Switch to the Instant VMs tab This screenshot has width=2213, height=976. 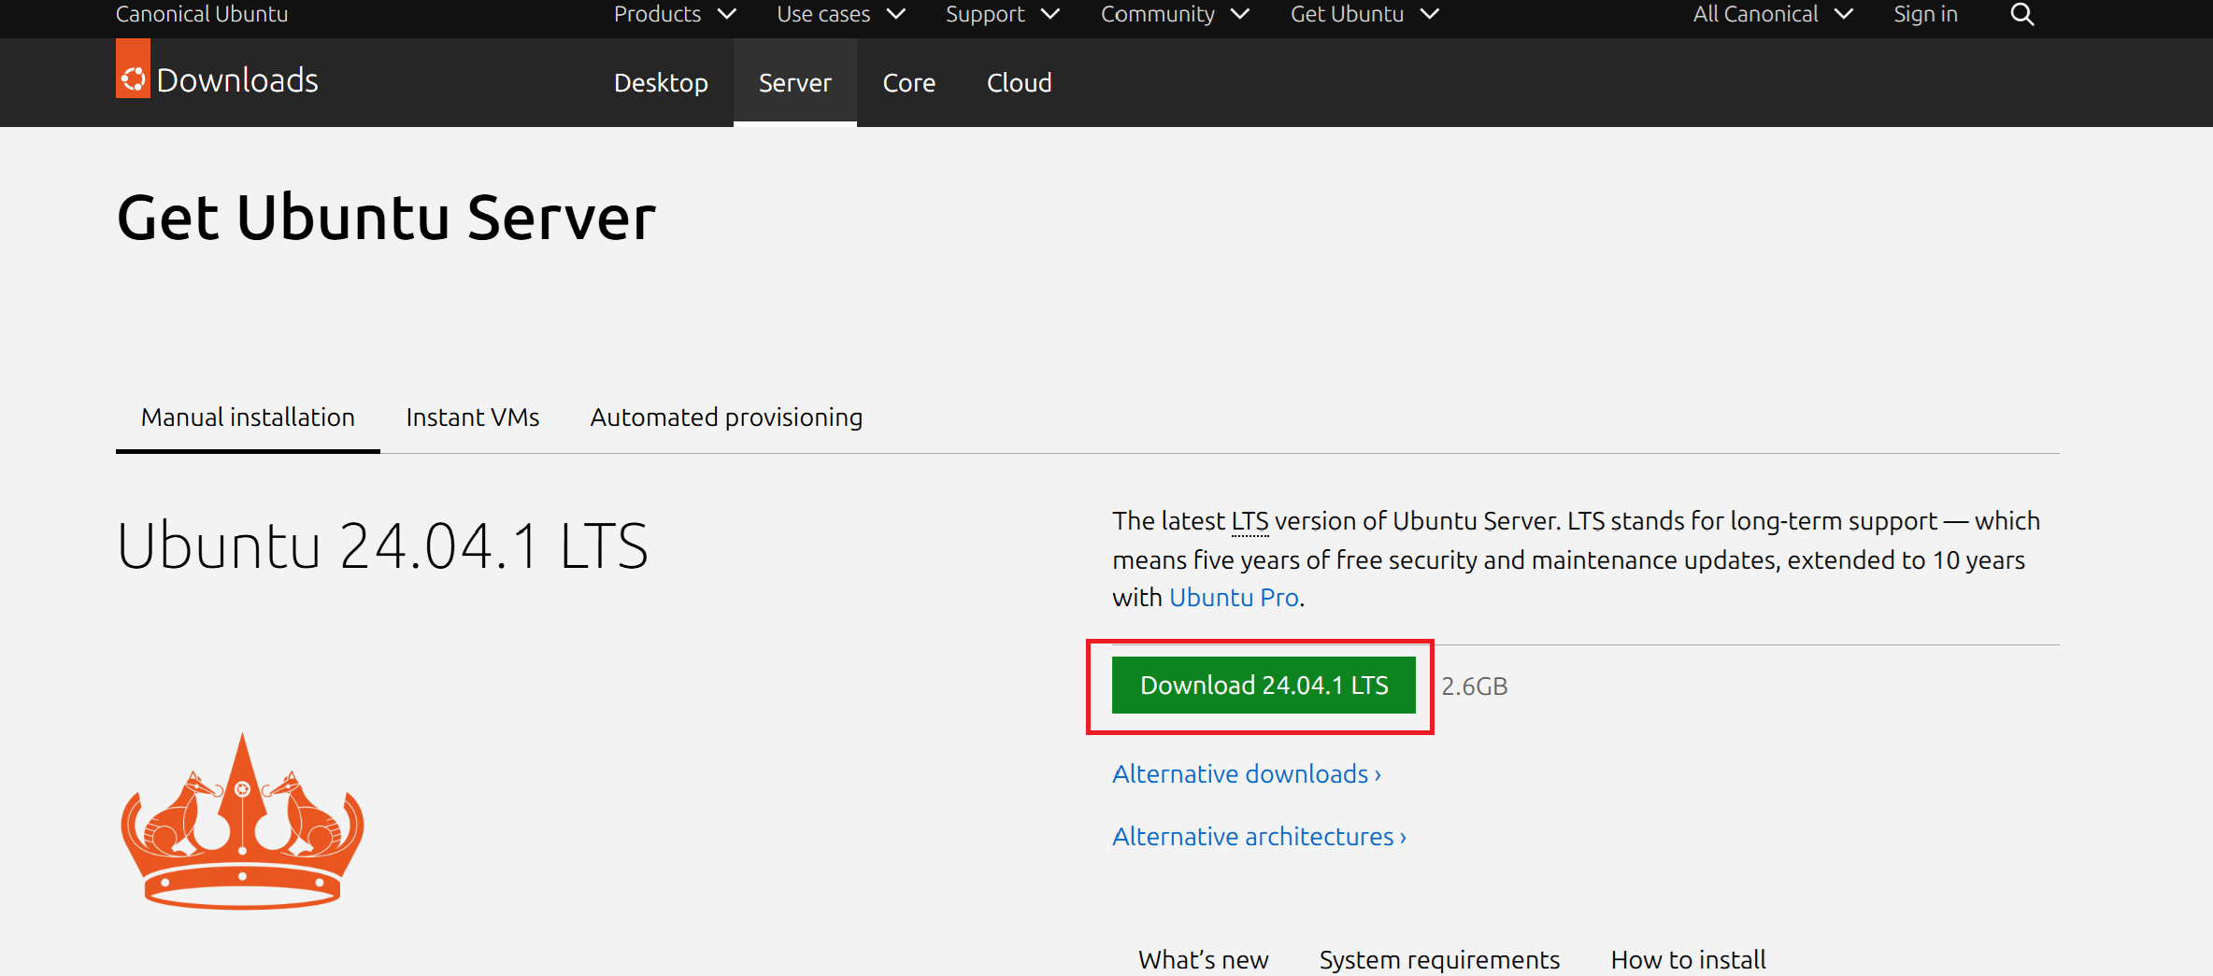tap(473, 417)
